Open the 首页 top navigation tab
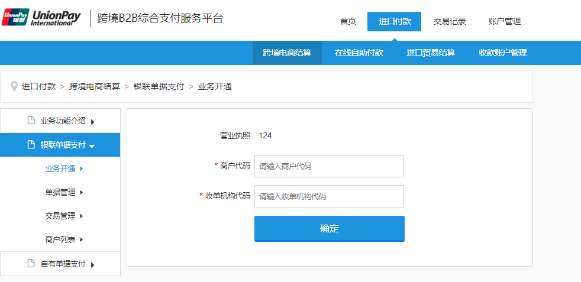This screenshot has width=581, height=282. tap(348, 21)
